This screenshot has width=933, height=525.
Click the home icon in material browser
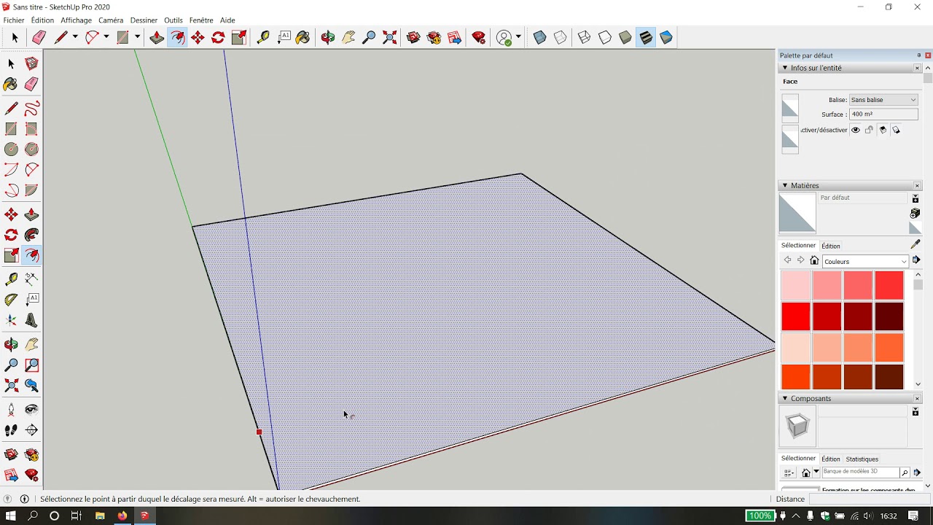(814, 260)
